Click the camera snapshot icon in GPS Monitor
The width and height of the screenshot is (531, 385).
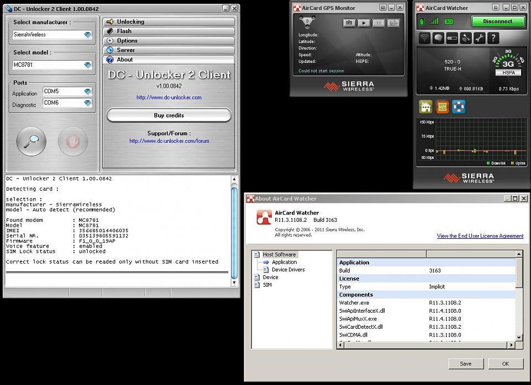click(x=349, y=23)
